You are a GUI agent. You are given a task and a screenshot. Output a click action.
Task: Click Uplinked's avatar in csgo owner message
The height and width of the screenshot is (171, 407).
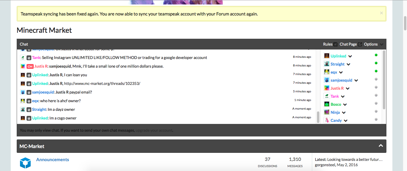23,118
